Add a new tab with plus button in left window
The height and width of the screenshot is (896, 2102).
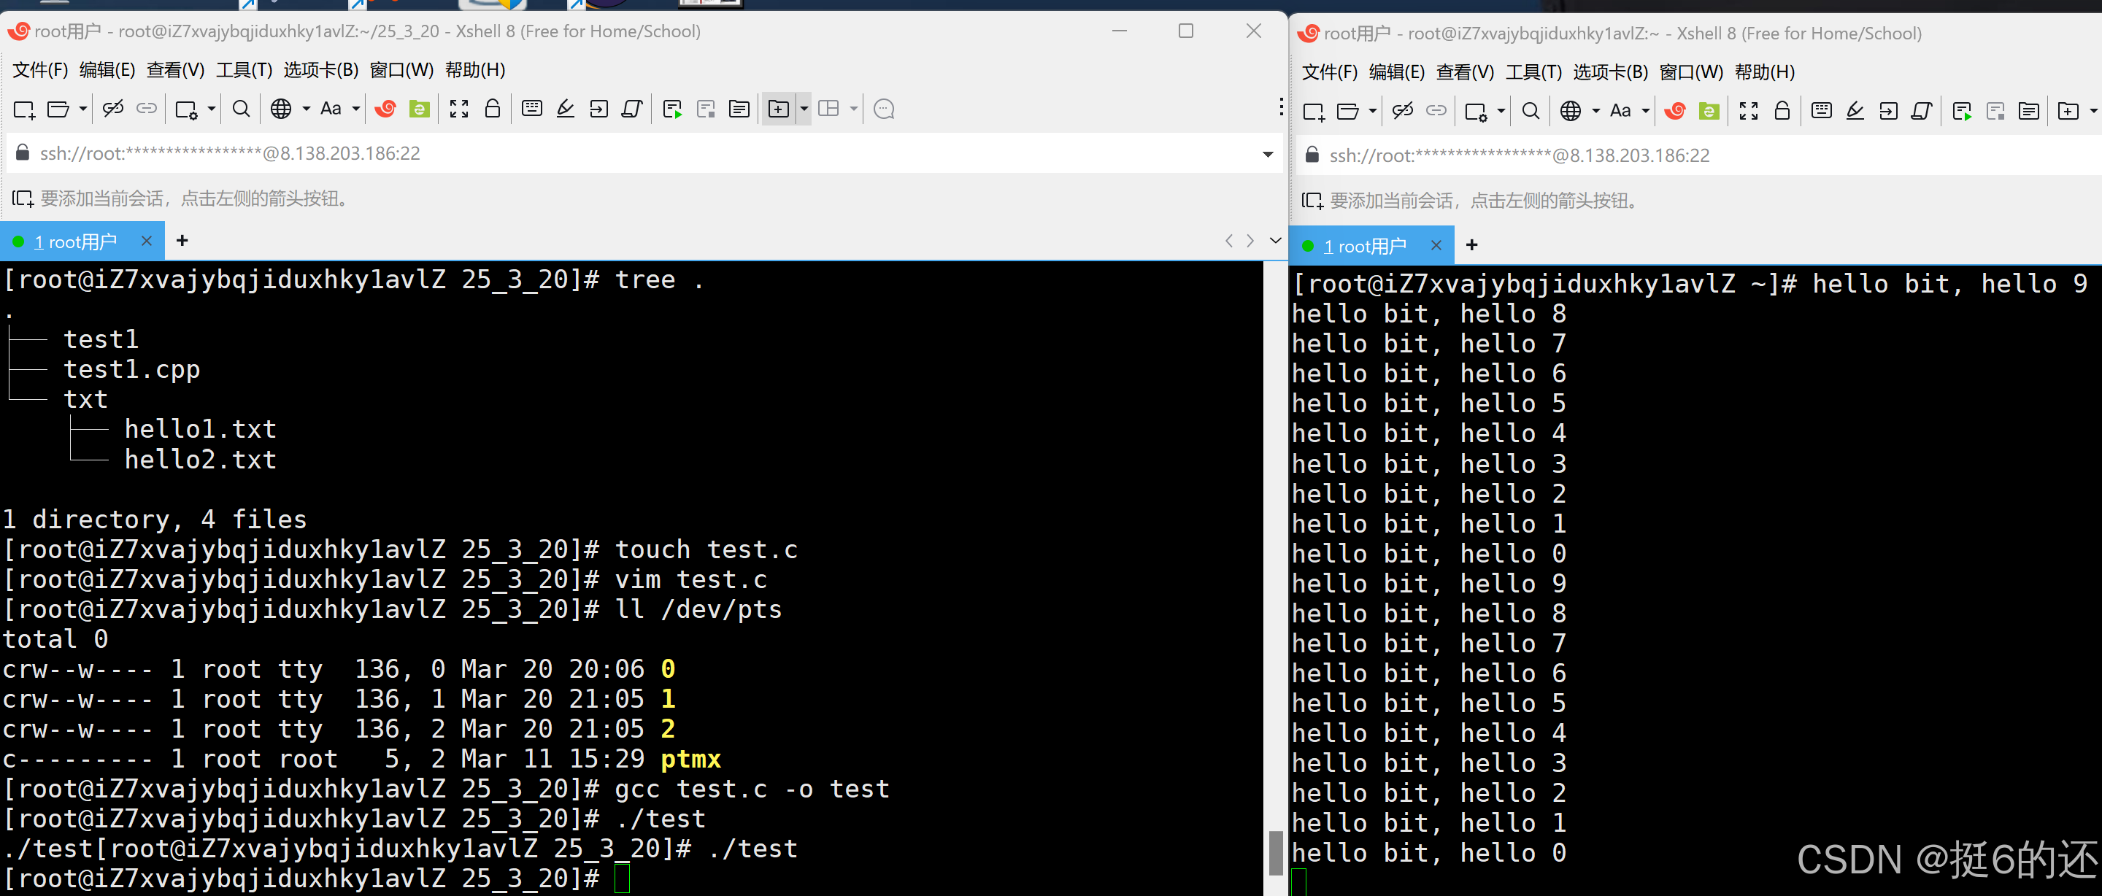[182, 241]
